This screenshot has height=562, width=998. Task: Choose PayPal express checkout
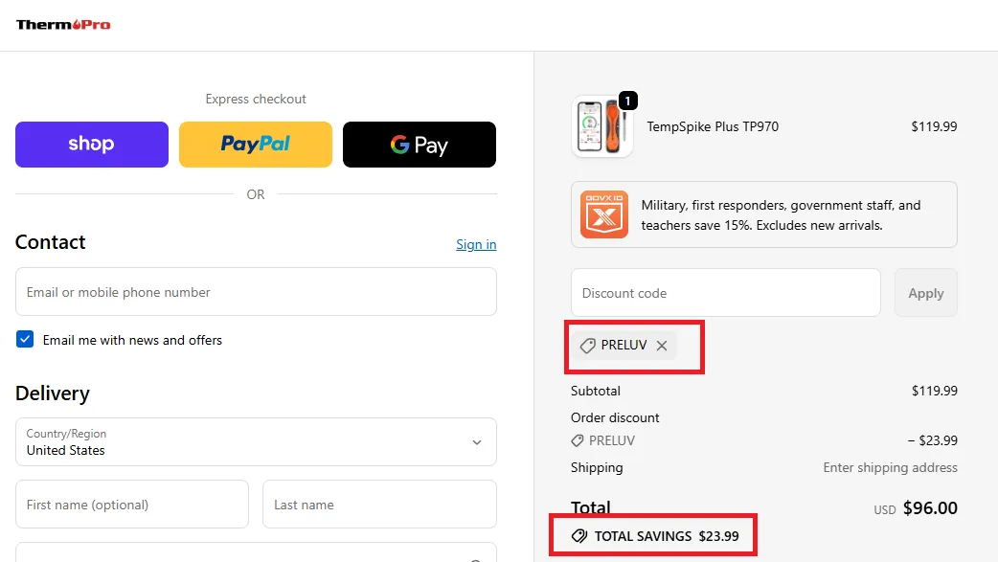(x=256, y=145)
